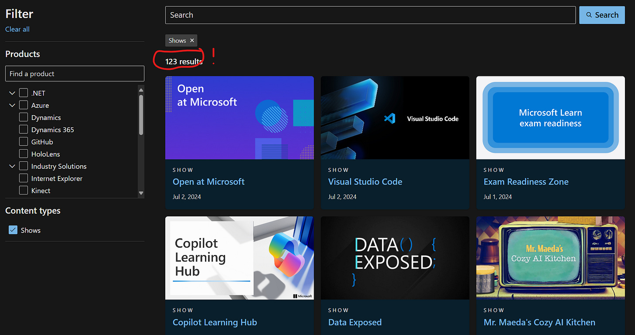The width and height of the screenshot is (635, 335).
Task: Check the Kinect product checkbox
Action: (x=24, y=191)
